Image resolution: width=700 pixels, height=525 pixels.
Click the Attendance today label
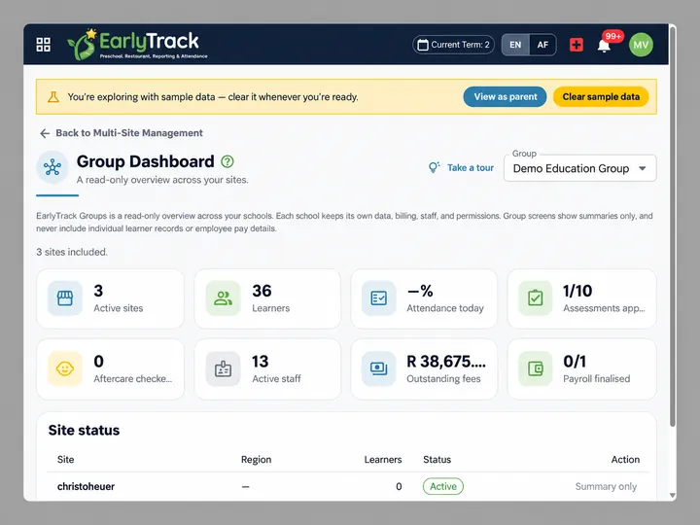[x=445, y=308]
